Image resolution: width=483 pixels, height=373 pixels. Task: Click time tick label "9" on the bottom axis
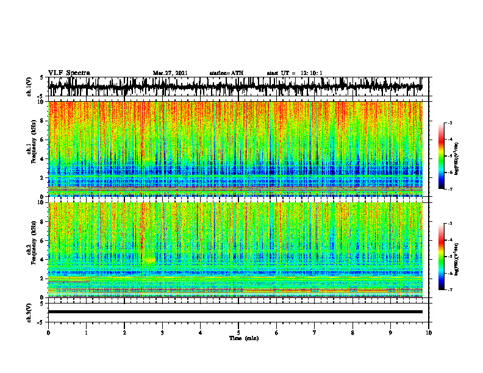[x=390, y=333]
